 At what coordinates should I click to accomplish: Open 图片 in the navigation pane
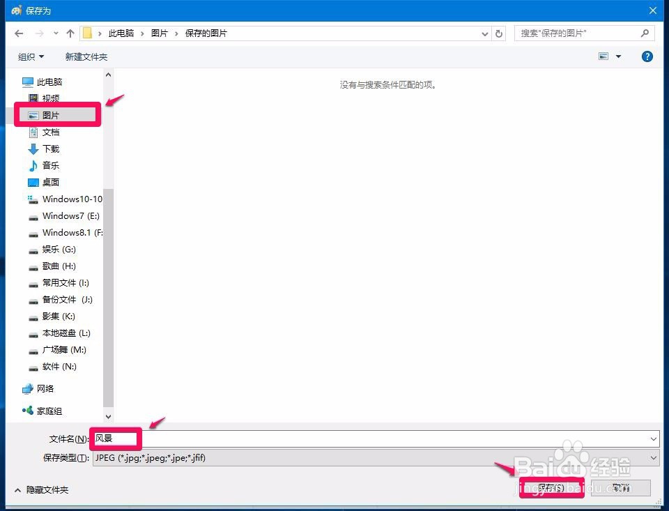[50, 115]
